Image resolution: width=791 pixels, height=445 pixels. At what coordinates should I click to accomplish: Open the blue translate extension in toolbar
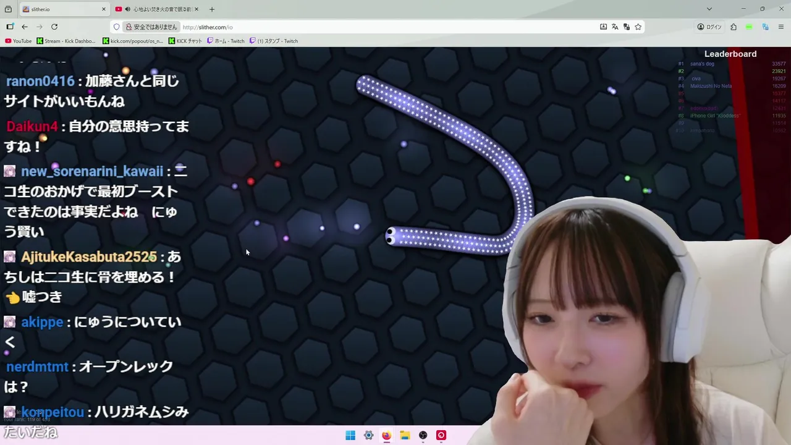coord(765,27)
